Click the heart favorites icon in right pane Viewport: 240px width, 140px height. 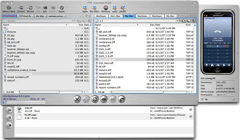(189, 21)
